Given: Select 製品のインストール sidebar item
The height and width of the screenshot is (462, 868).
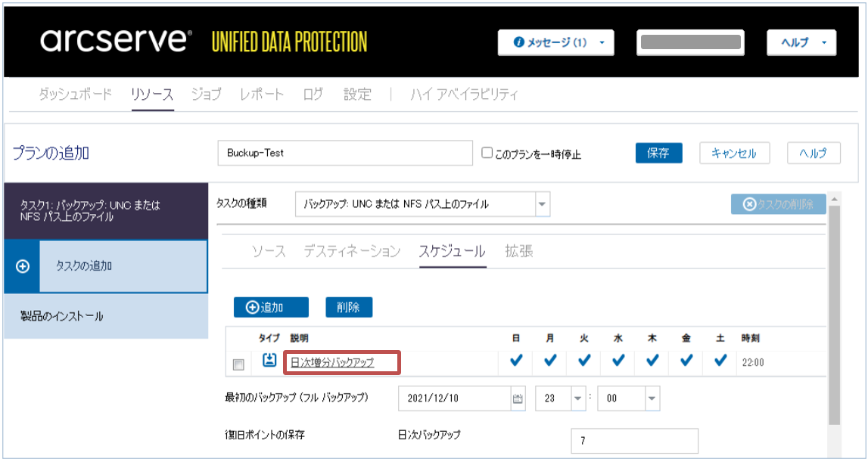Looking at the screenshot, I should coord(106,317).
